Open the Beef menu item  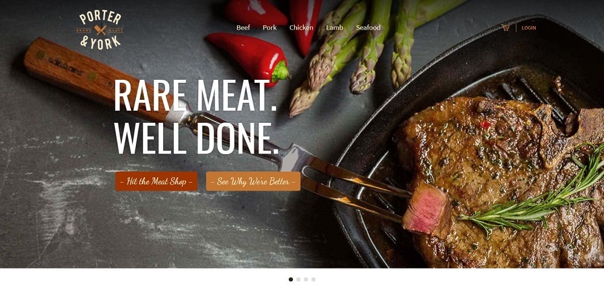(x=243, y=28)
